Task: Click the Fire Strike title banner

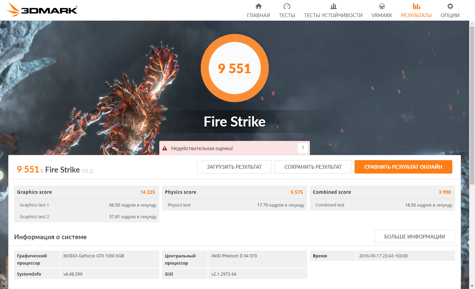Action: pyautogui.click(x=234, y=122)
